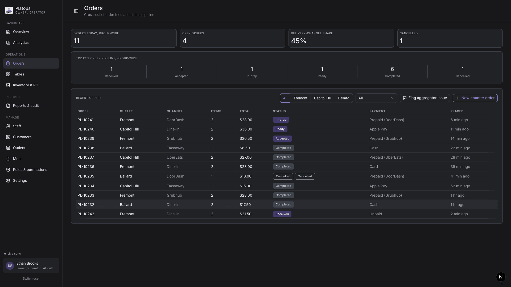
Task: Open the Customers page link
Action: tap(31, 137)
